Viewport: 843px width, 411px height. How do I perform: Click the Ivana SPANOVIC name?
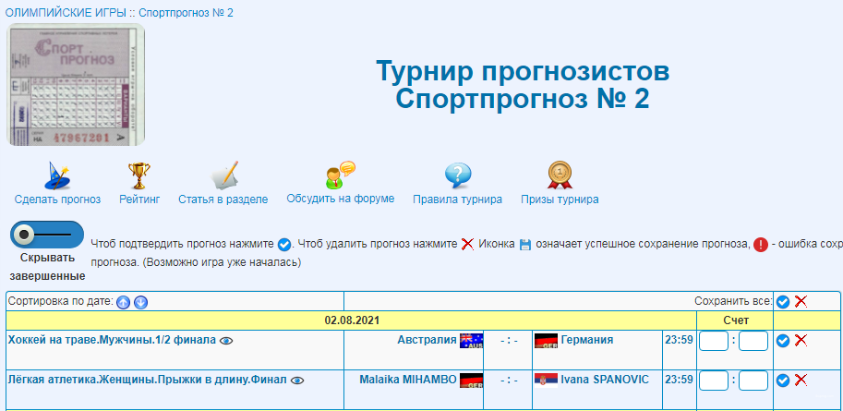[605, 380]
